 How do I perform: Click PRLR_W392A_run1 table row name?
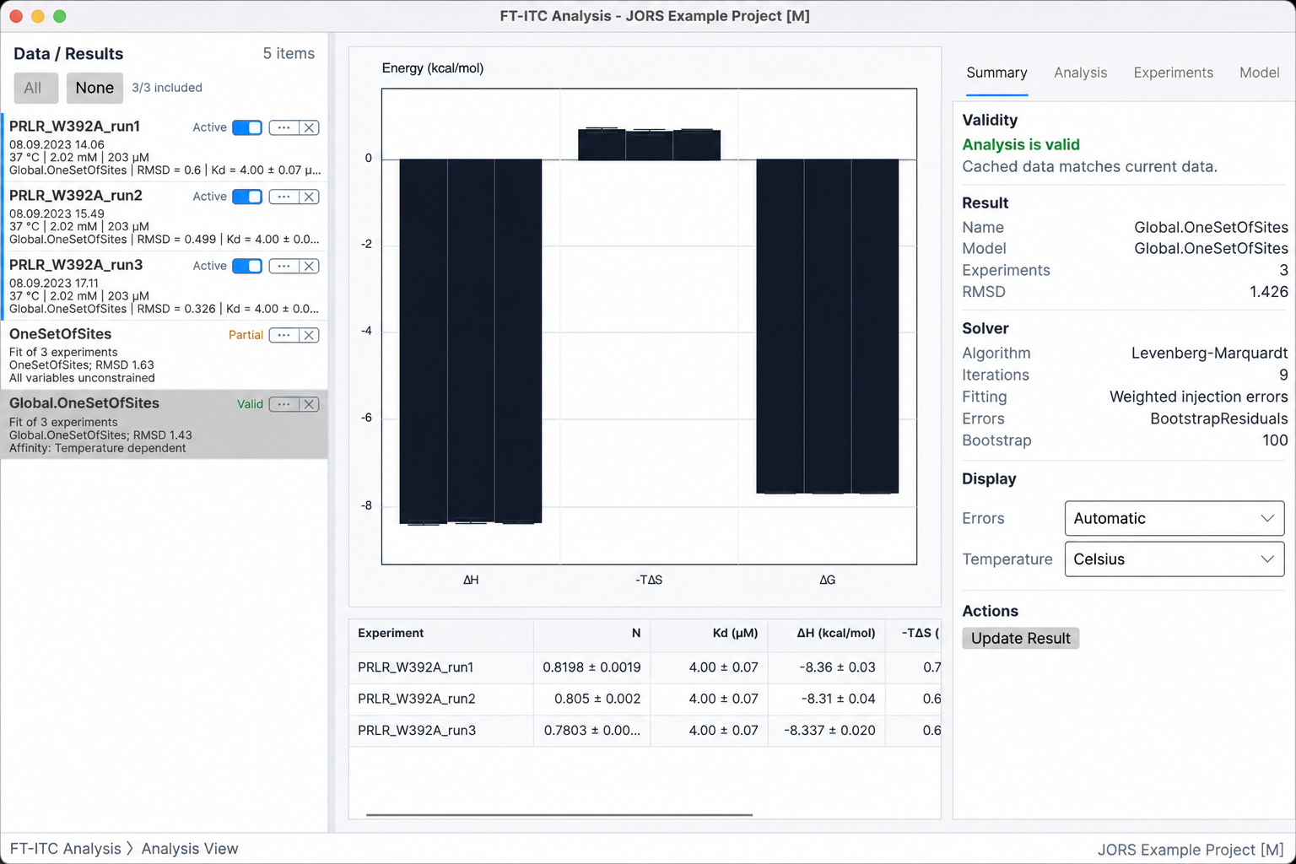tap(415, 667)
